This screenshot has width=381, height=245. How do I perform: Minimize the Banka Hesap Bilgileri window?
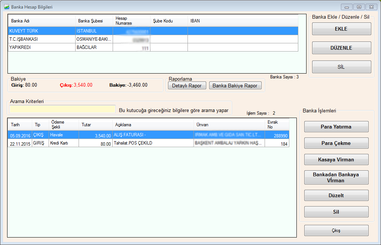click(x=347, y=7)
